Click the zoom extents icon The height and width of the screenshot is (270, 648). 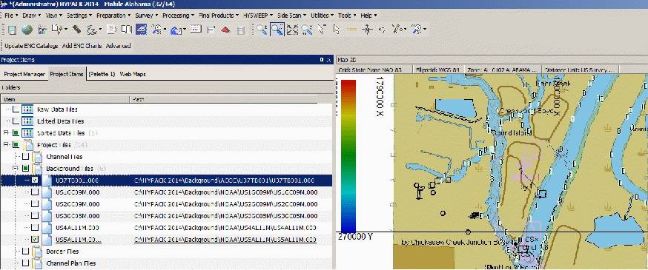tap(293, 30)
